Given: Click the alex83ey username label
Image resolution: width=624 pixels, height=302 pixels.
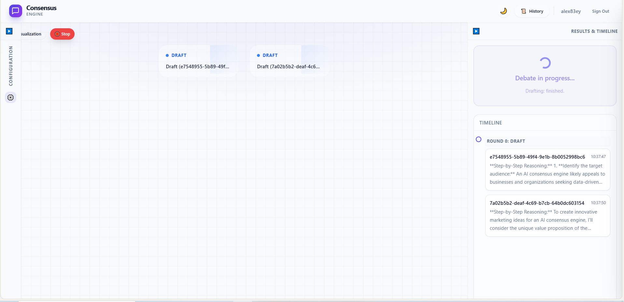Looking at the screenshot, I should [x=571, y=11].
